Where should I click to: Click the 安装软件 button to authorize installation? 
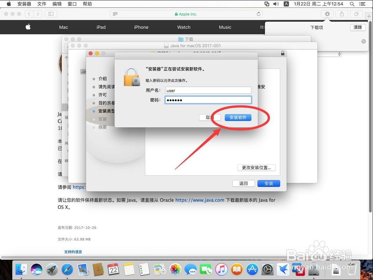(x=238, y=117)
